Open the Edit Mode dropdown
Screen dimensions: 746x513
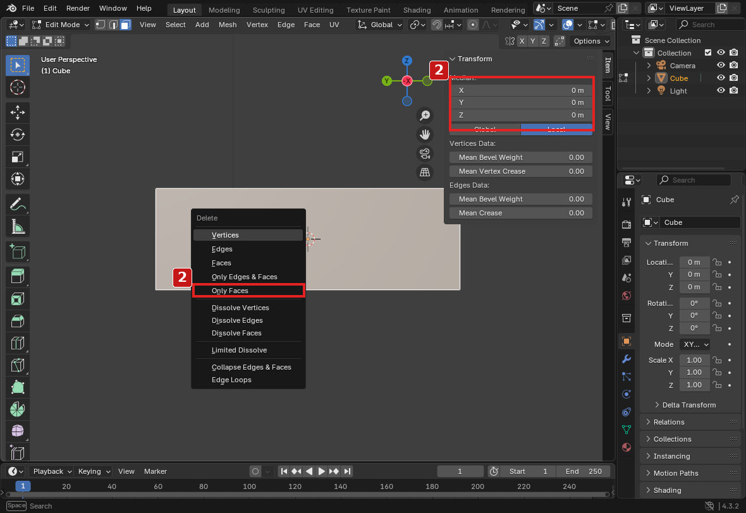pos(61,25)
